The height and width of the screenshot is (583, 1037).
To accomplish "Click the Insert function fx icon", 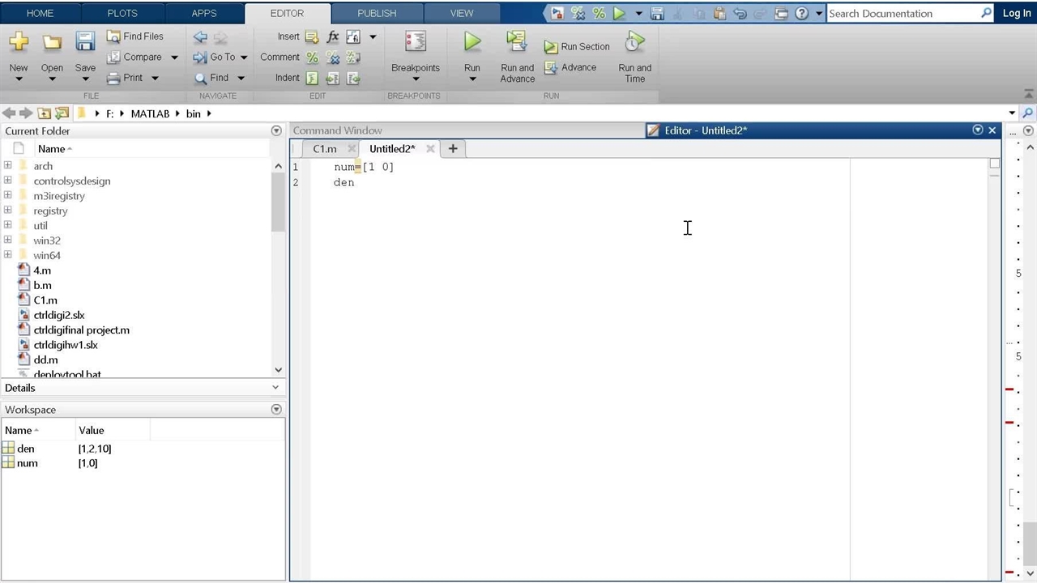I will [x=332, y=36].
